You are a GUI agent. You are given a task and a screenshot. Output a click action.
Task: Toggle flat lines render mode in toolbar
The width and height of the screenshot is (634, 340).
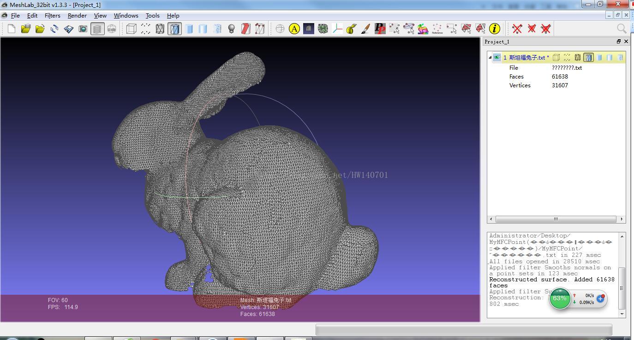(x=174, y=29)
